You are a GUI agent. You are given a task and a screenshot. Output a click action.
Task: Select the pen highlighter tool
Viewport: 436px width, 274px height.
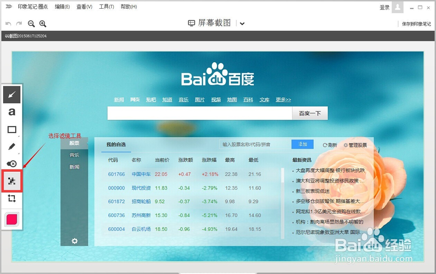(12, 147)
